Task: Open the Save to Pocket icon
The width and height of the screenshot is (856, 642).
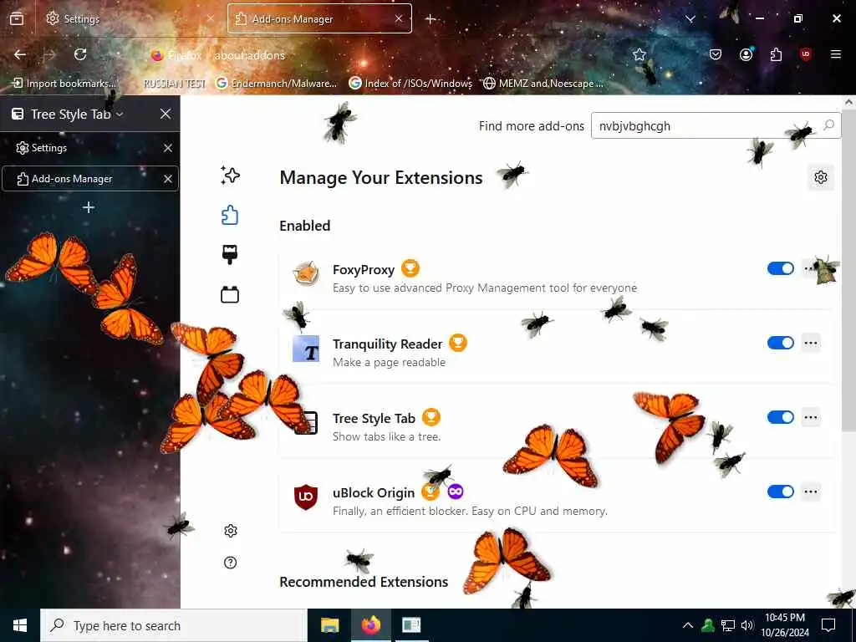Action: 716,54
